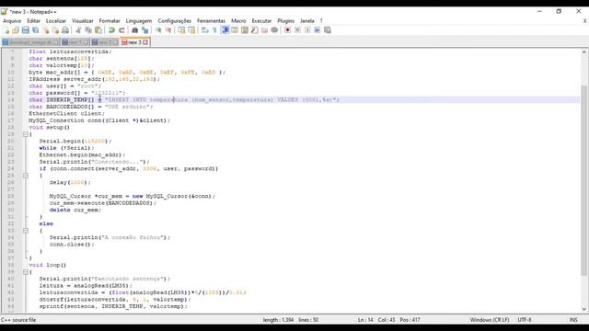
Task: Open Find with the binoculars icon
Action: point(135,30)
